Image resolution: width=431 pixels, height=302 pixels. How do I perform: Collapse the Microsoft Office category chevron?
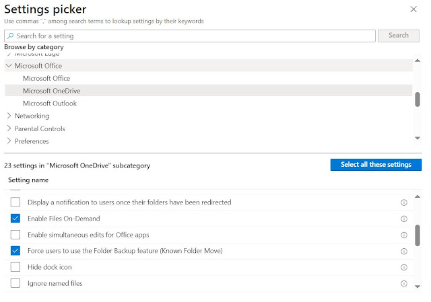[x=9, y=66]
